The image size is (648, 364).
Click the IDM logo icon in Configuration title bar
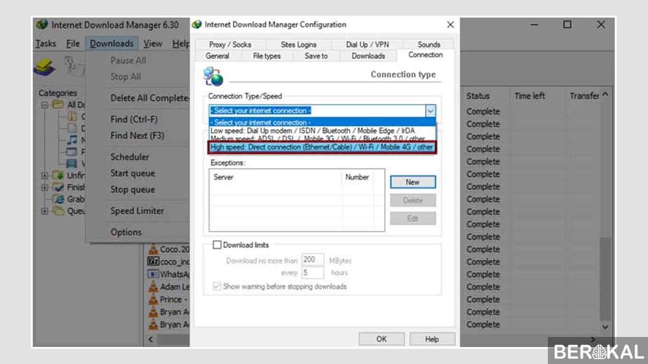click(197, 25)
